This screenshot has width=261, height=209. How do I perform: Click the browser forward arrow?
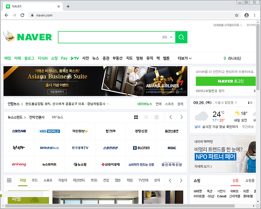pos(14,15)
